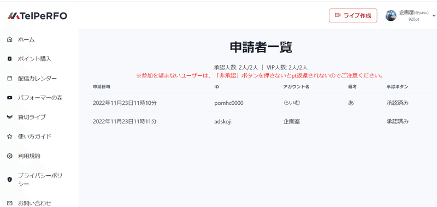Click the ライブ作成 button
Screen dimensions: 437x207
point(353,15)
